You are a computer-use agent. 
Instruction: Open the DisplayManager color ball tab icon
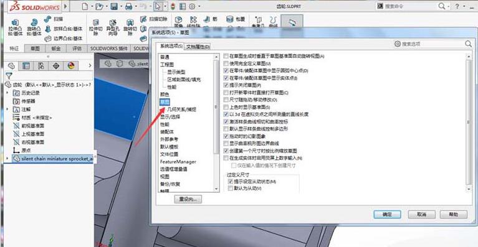click(71, 66)
